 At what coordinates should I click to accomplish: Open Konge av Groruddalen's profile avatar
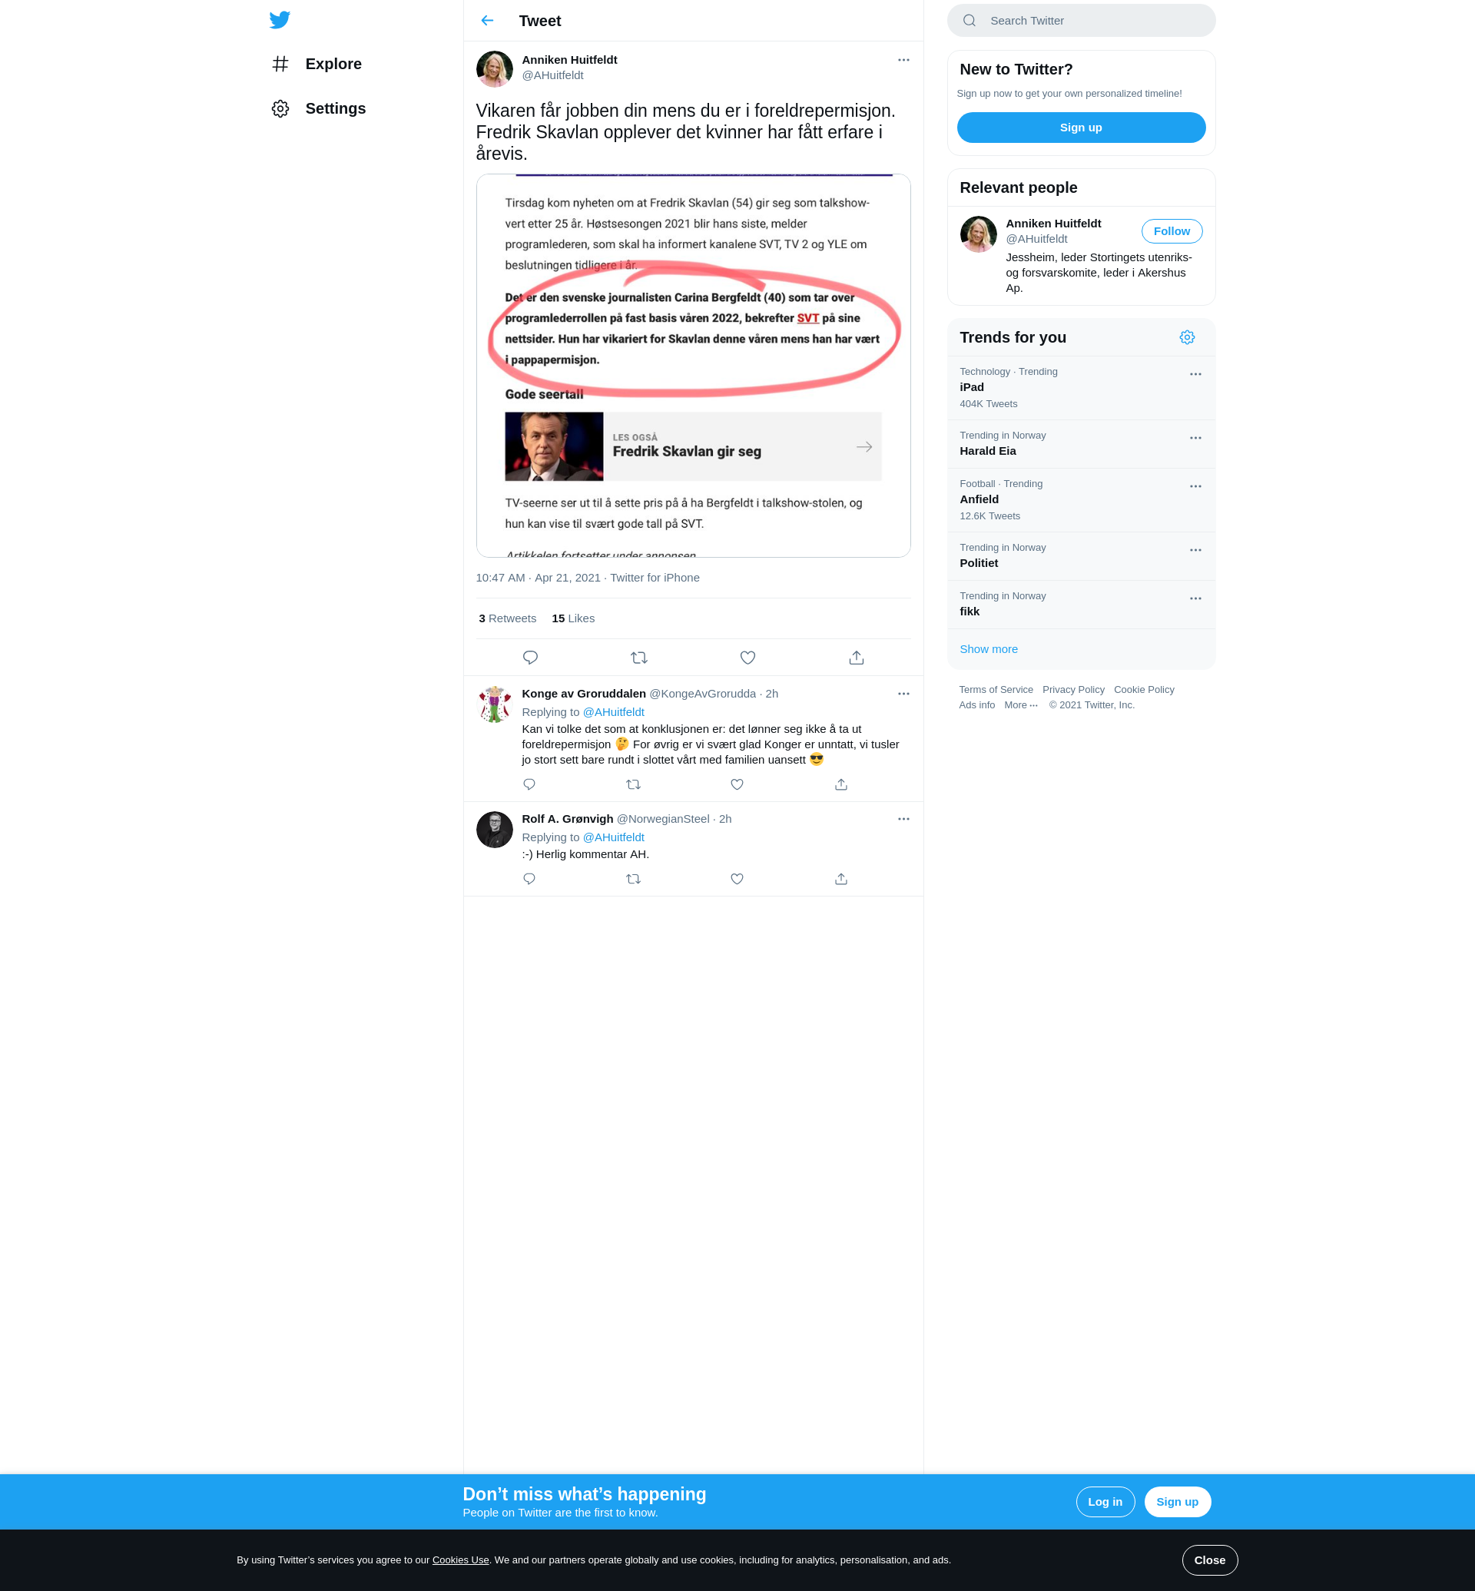click(494, 704)
